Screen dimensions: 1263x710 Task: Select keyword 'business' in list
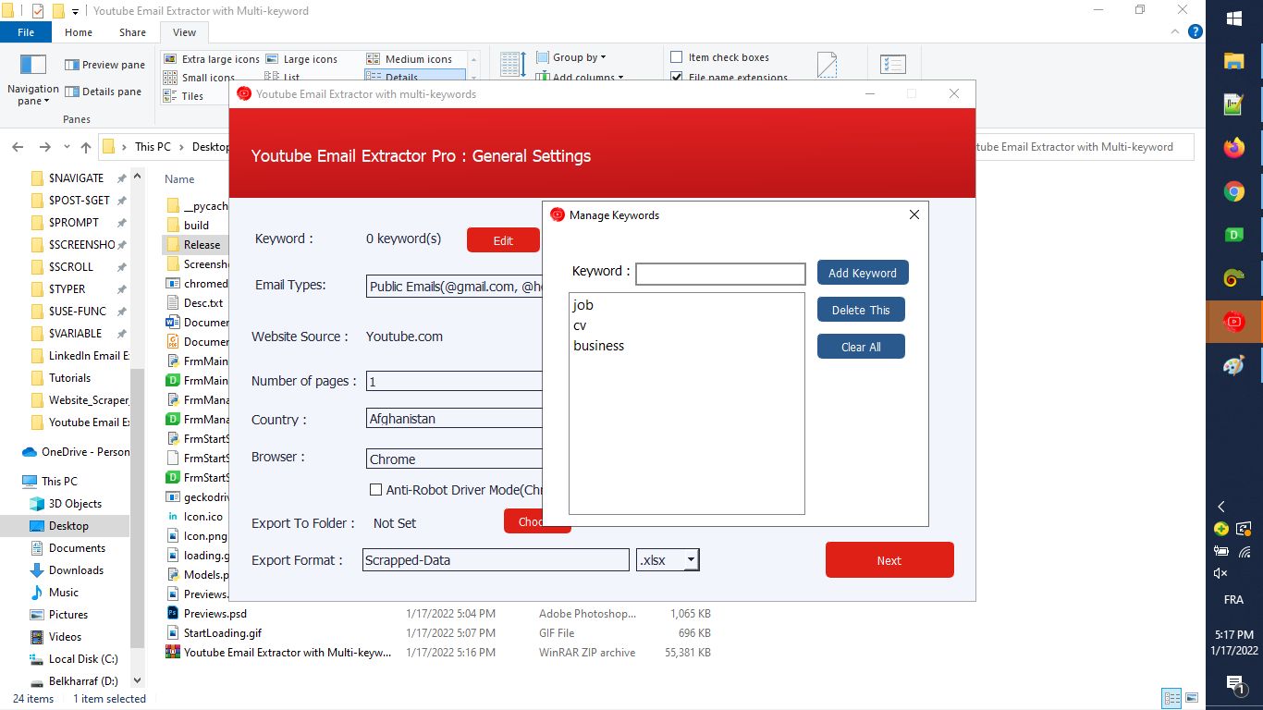click(x=598, y=346)
